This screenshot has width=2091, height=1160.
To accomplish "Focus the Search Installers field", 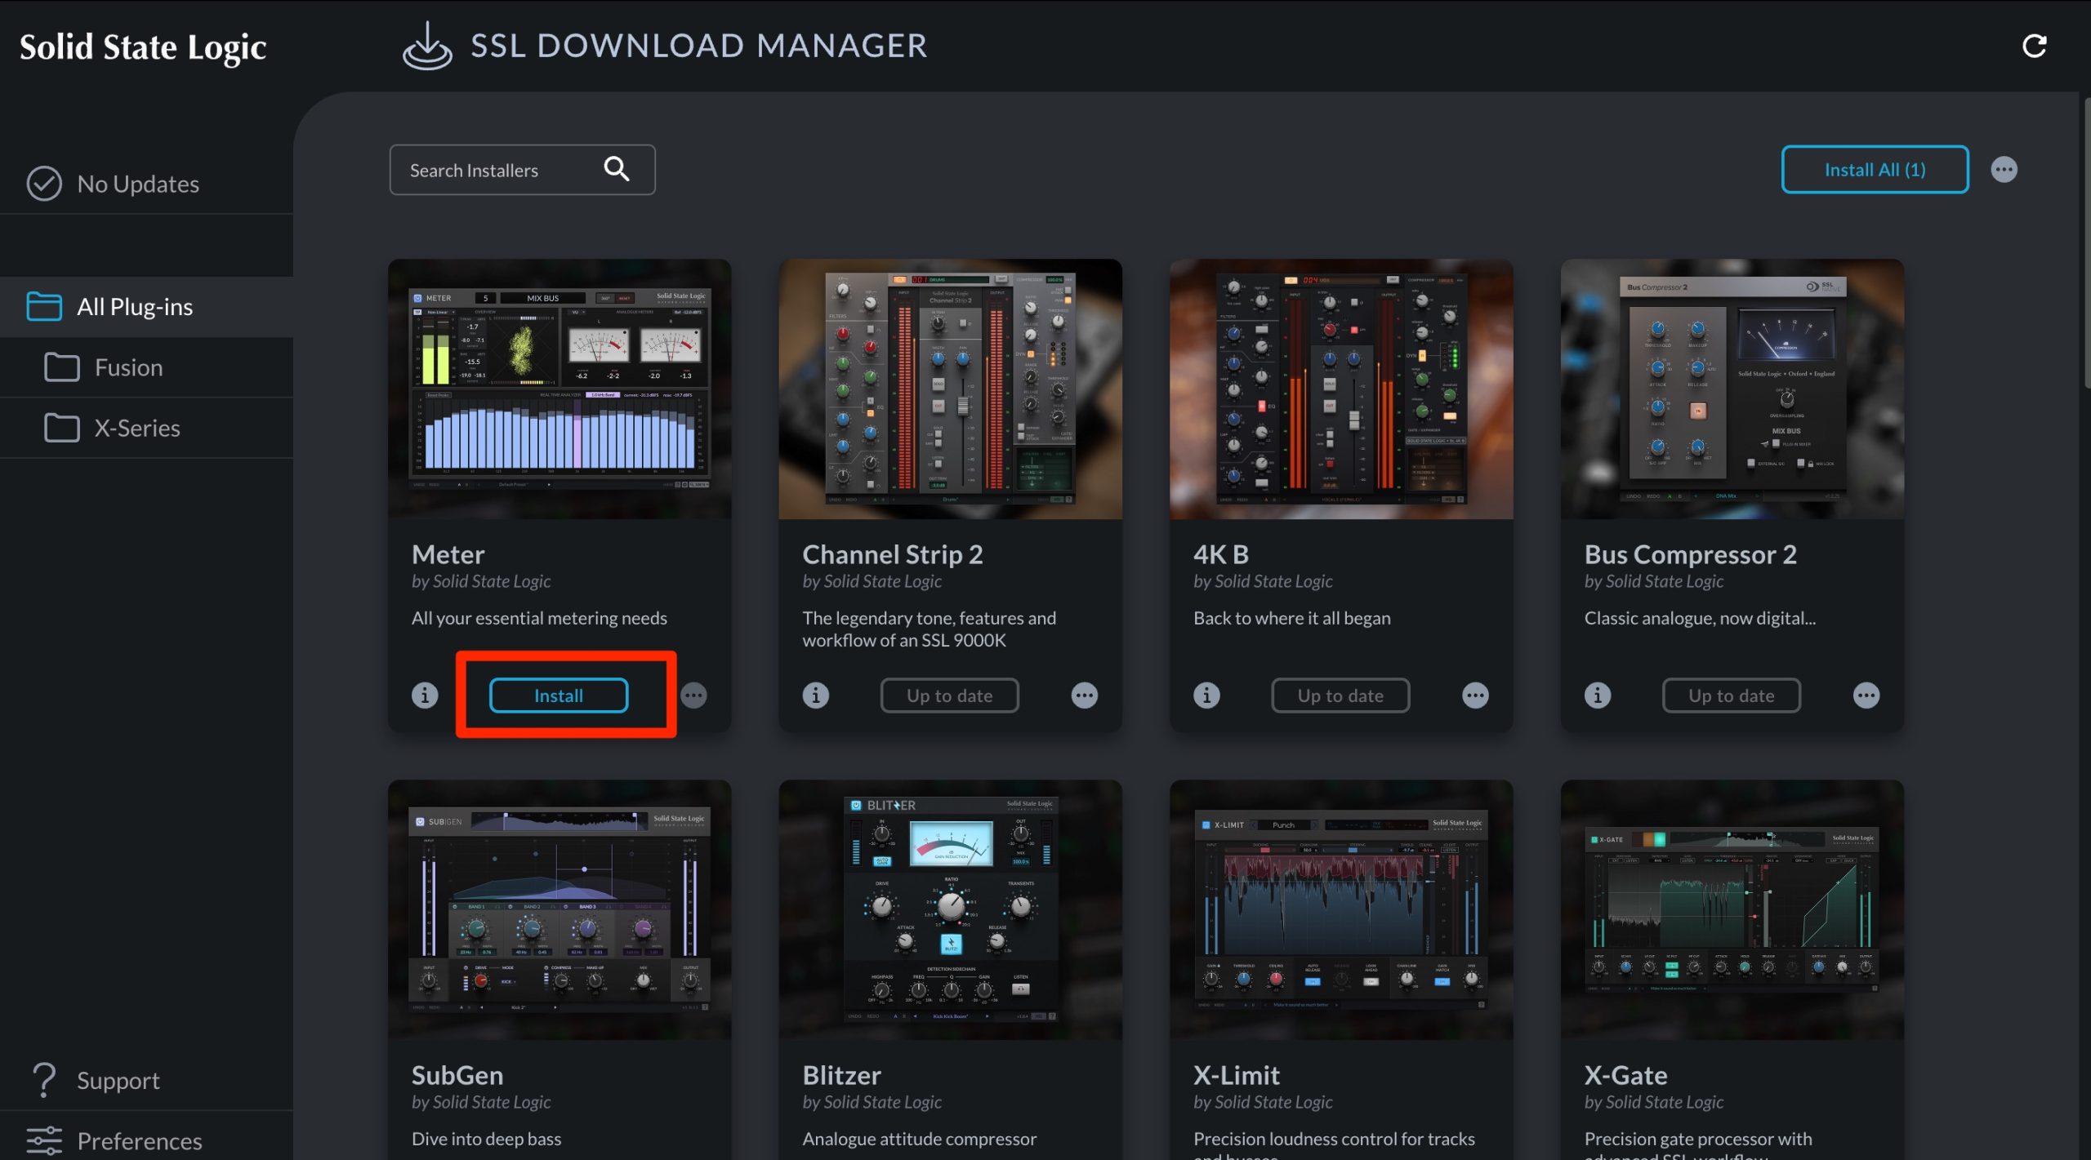I will coord(522,170).
